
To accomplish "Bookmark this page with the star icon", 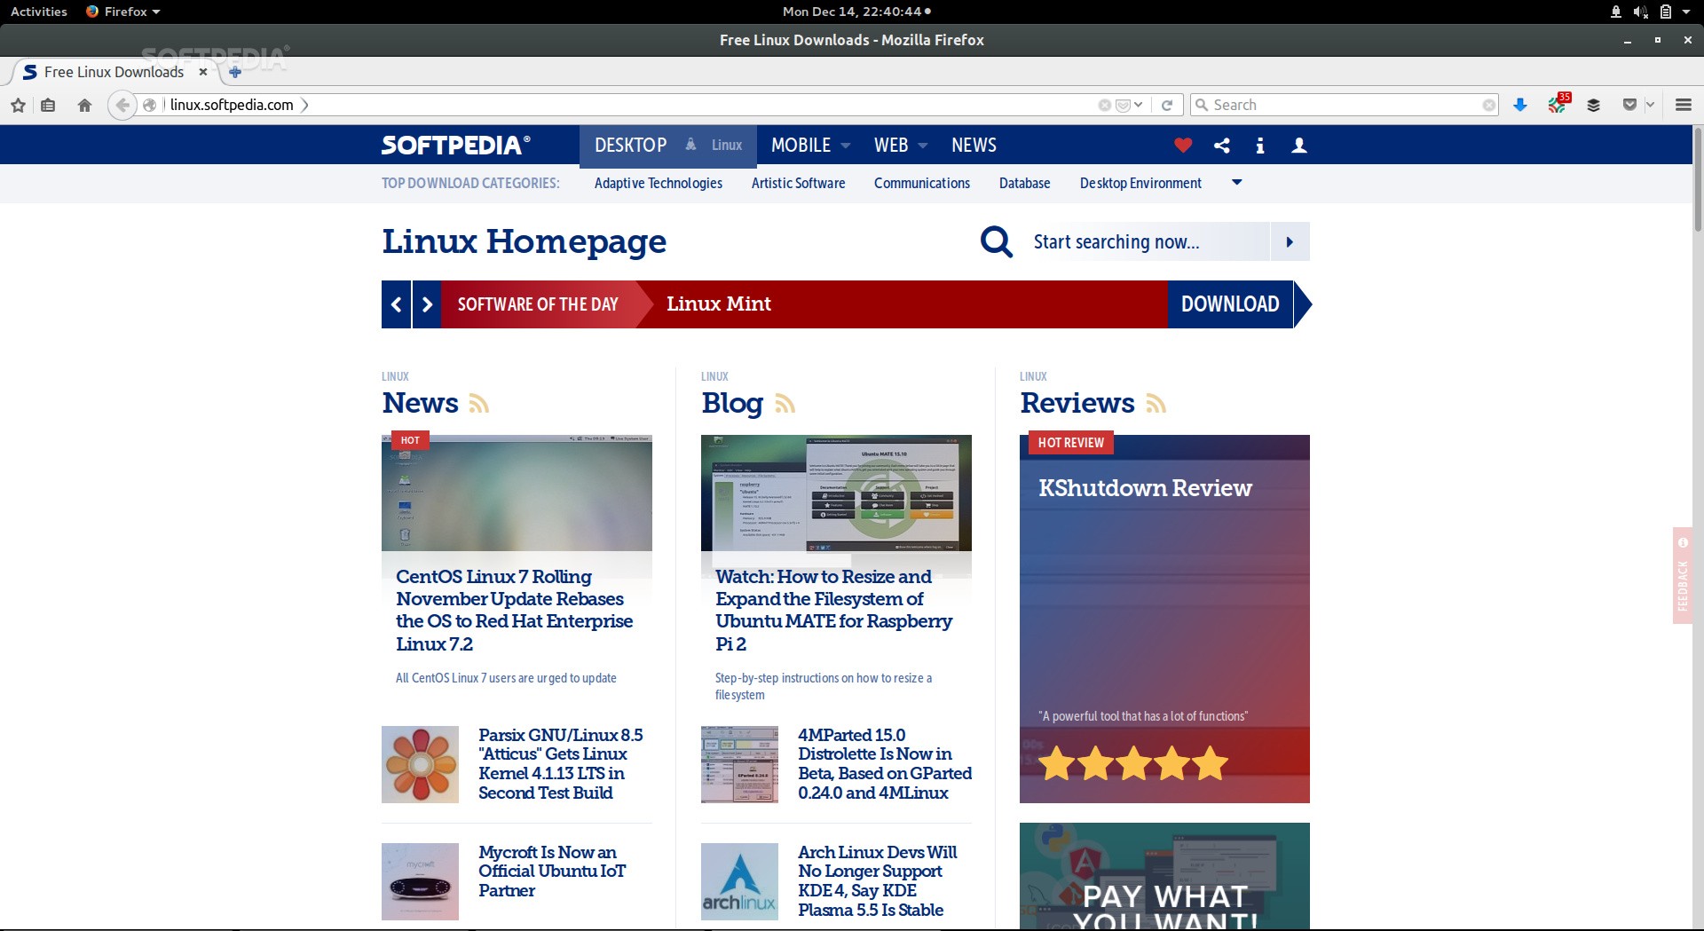I will 18,105.
